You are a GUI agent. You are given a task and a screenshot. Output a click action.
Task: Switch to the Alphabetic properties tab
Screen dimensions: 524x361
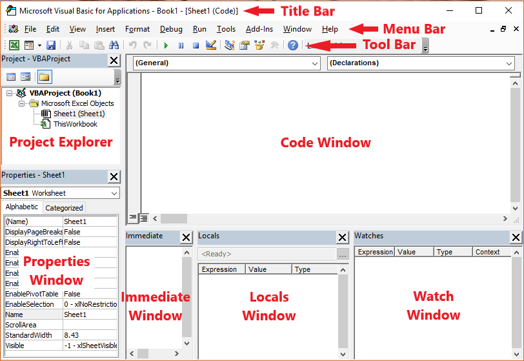click(x=22, y=207)
